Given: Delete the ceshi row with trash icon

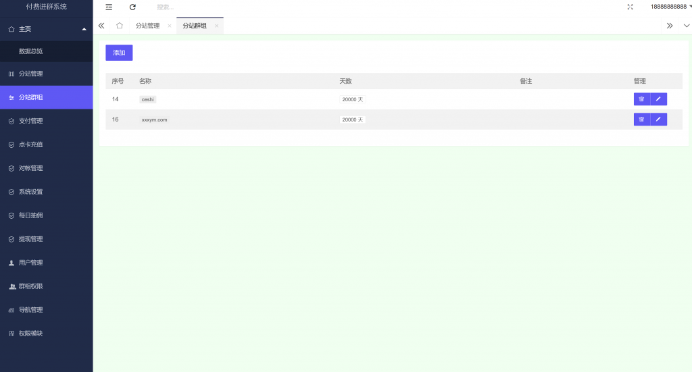Looking at the screenshot, I should pyautogui.click(x=641, y=99).
